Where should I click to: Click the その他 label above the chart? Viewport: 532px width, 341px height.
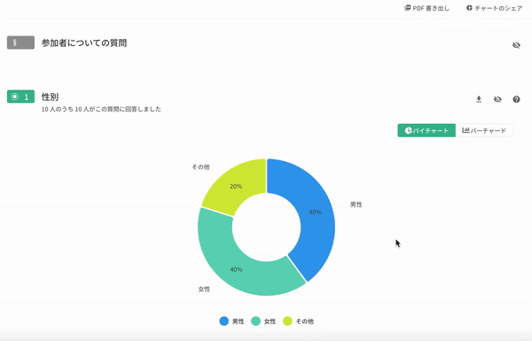click(201, 167)
